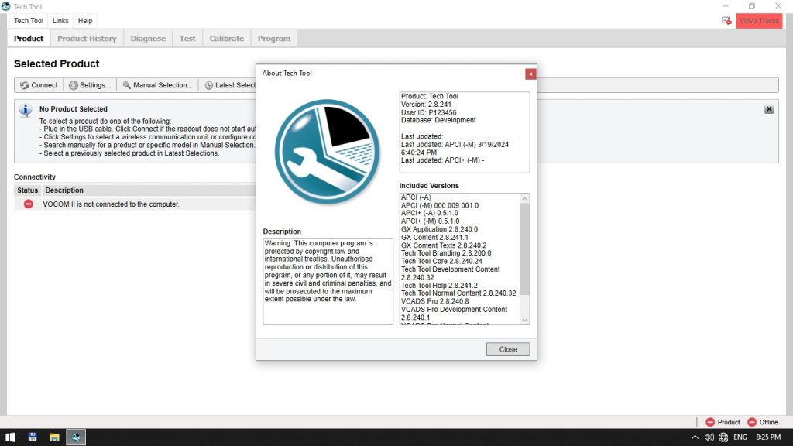The height and width of the screenshot is (446, 793).
Task: Click the screenshot capture icon beside Volvo Trucks
Action: (726, 21)
